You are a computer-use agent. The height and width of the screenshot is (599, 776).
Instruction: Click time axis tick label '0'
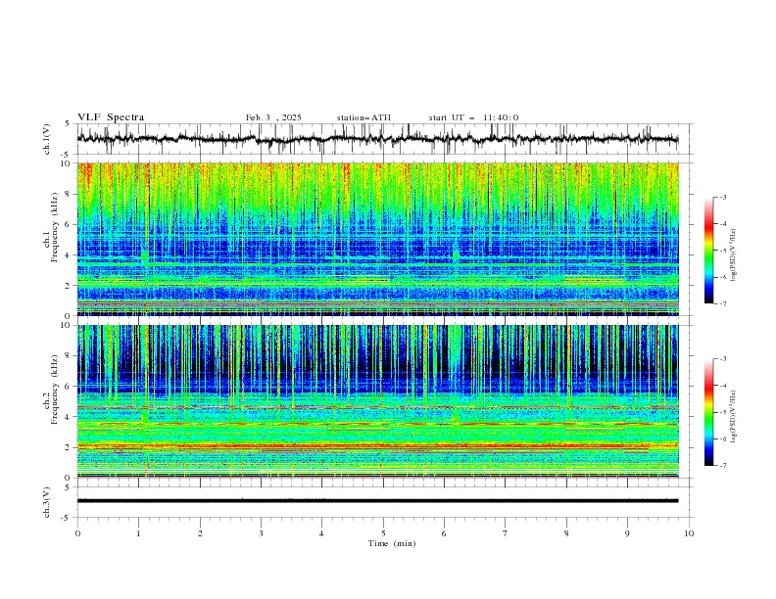tap(77, 533)
